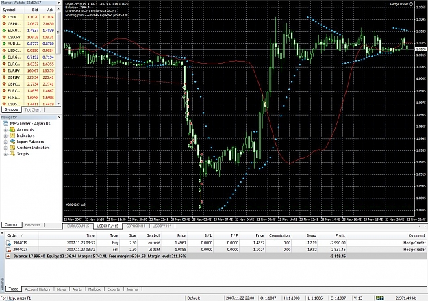The image size is (428, 301).
Task: Click the Scripts icon in Navigator
Action: coord(12,153)
